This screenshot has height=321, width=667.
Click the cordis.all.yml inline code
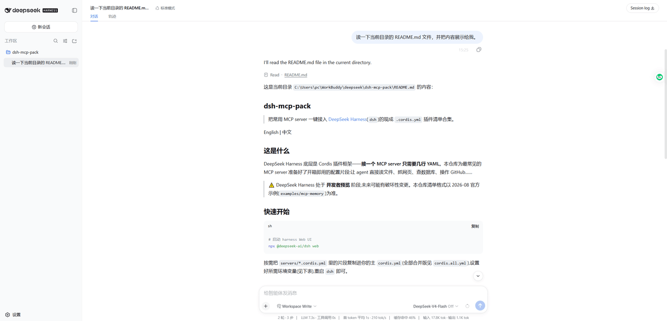pyautogui.click(x=450, y=263)
